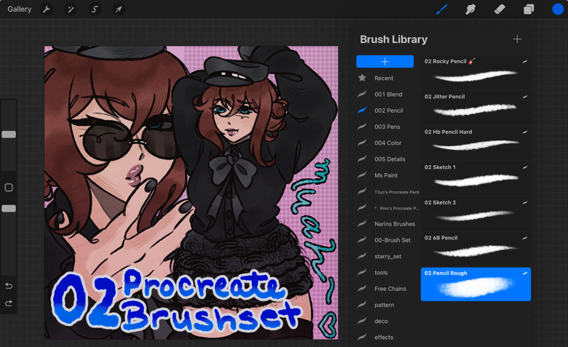The width and height of the screenshot is (568, 347).
Task: Click the brush opacity slider handle
Action: [x=9, y=208]
